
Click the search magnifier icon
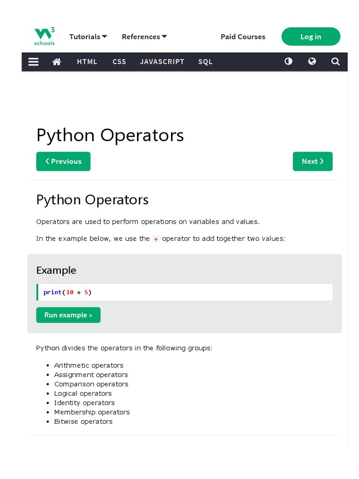(x=335, y=61)
